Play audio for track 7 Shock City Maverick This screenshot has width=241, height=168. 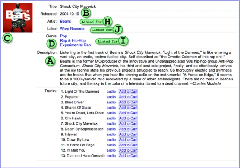pyautogui.click(x=111, y=123)
